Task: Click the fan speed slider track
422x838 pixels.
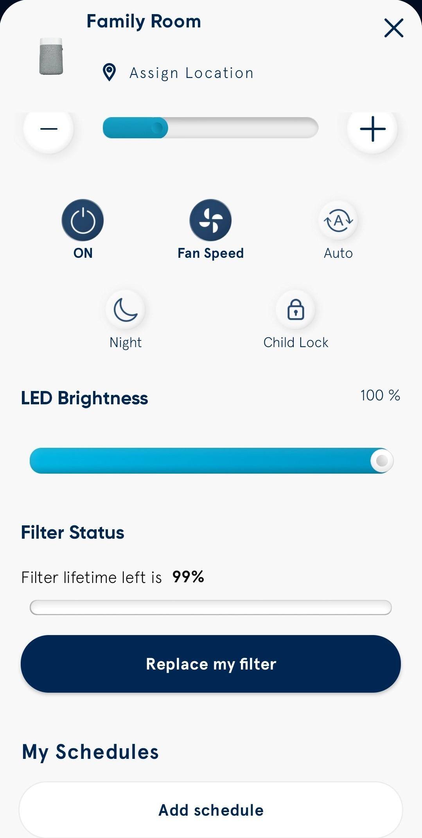Action: (210, 128)
